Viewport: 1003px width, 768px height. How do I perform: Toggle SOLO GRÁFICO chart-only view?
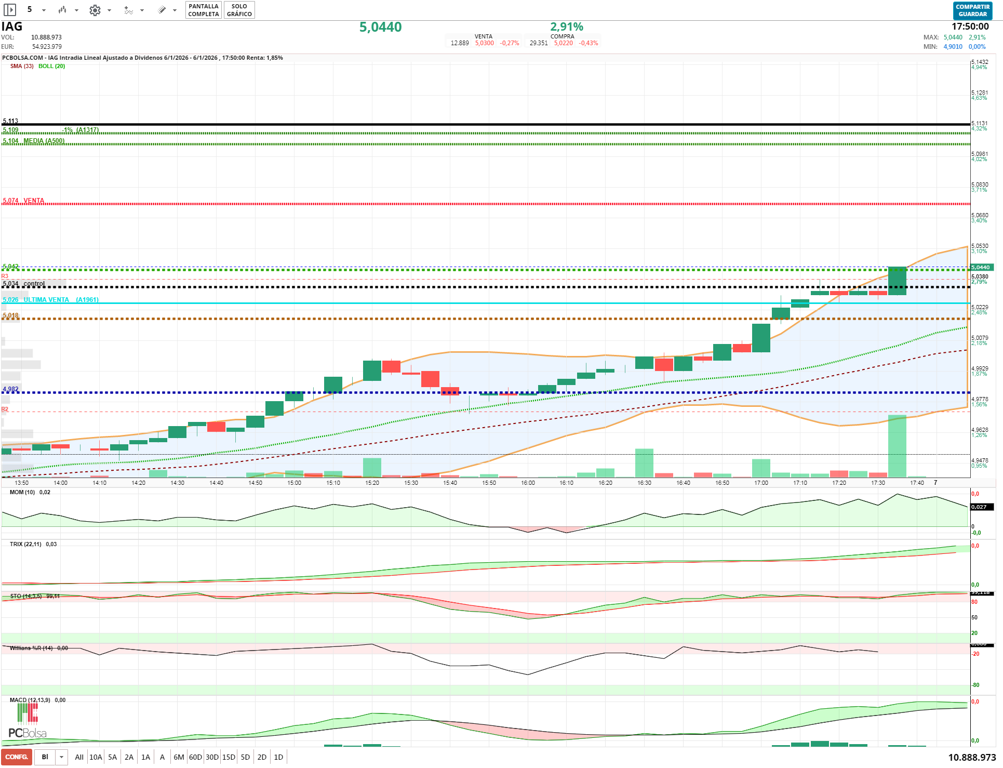(x=239, y=10)
